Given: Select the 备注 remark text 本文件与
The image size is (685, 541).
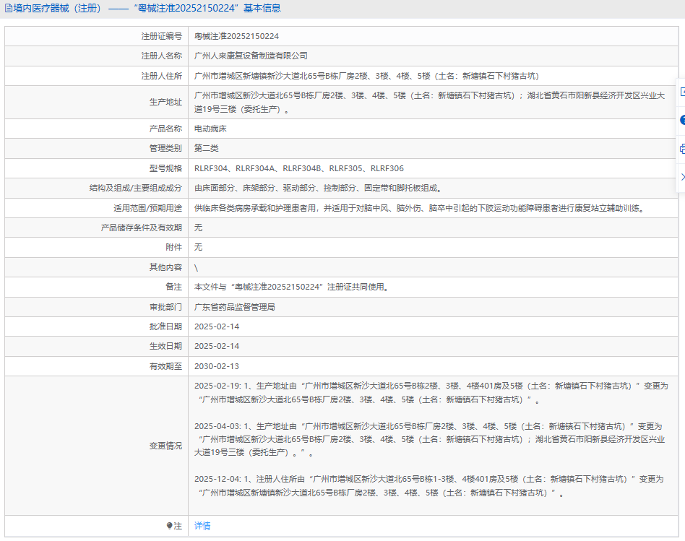Looking at the screenshot, I should (x=292, y=287).
